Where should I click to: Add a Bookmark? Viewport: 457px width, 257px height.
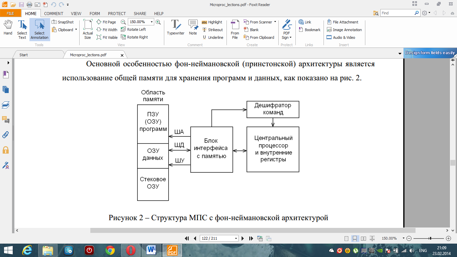(x=309, y=30)
